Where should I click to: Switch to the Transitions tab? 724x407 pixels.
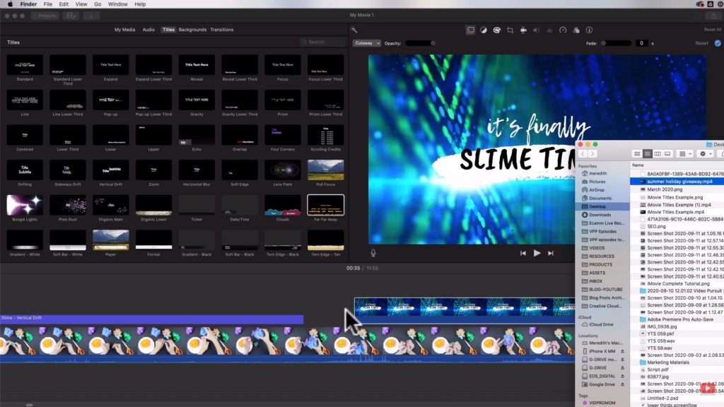coord(221,30)
